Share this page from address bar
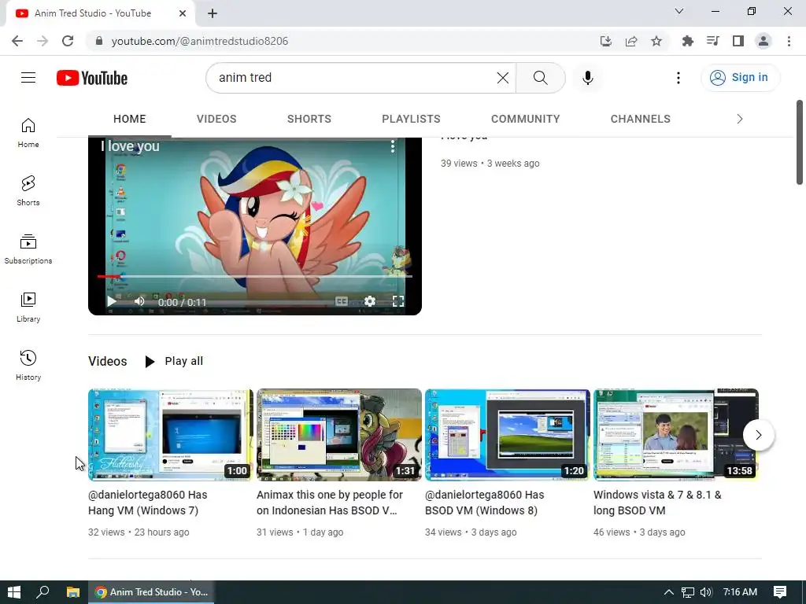The width and height of the screenshot is (806, 604). point(631,41)
